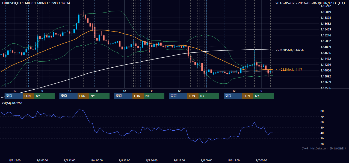This screenshot has width=349, height=163.
Task: Click price axis value 1.15825
Action: coord(326,18)
